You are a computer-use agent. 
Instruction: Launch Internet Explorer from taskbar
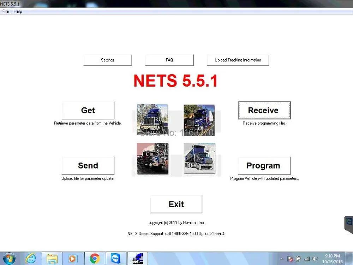pos(31,259)
